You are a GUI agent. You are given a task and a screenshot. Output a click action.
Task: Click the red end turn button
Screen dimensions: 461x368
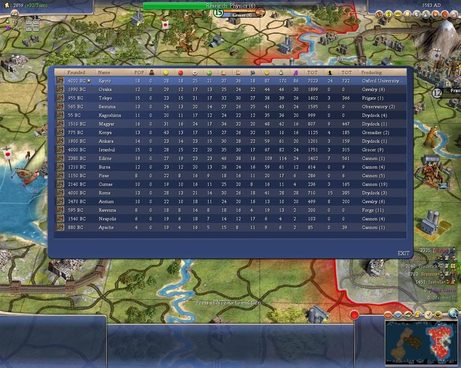click(x=354, y=315)
